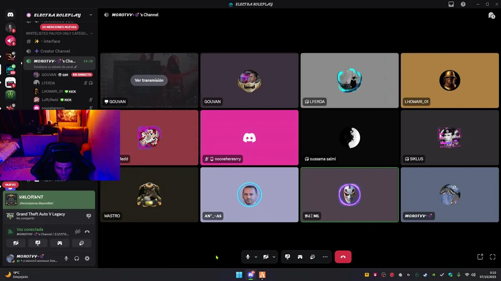This screenshot has height=281, width=501.
Task: Select LFERDA's video tile
Action: [x=350, y=80]
